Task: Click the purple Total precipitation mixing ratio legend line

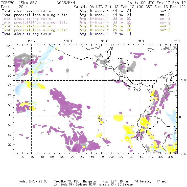Action: click(x=35, y=22)
